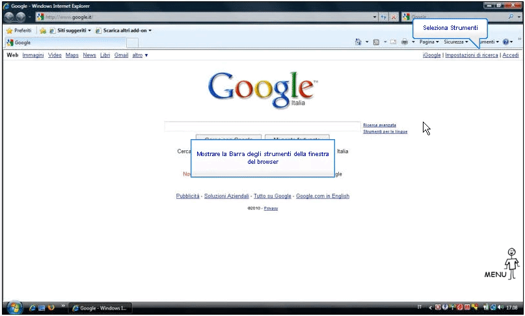This screenshot has width=525, height=316.
Task: Expand the feeds dropdown arrow
Action: coord(385,42)
